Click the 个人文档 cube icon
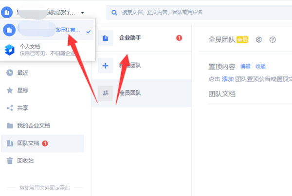Image resolution: width=292 pixels, height=196 pixels. 9,50
